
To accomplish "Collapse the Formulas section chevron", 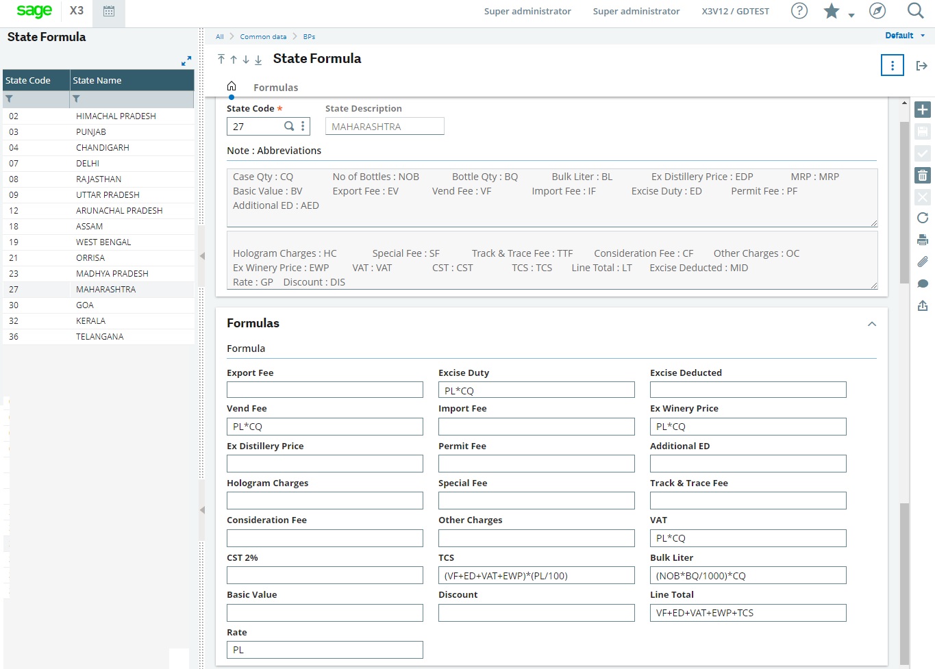I will tap(871, 324).
